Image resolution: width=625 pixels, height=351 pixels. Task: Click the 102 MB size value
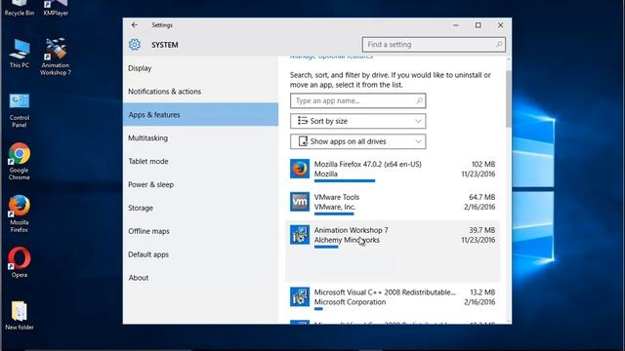[483, 164]
